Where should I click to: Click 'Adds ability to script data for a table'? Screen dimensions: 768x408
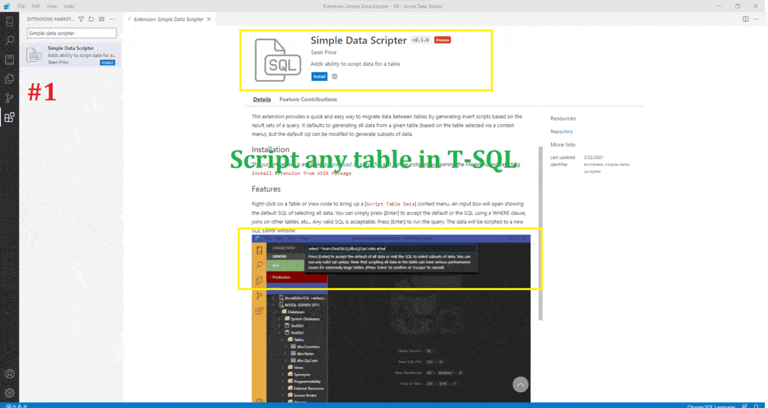click(355, 64)
